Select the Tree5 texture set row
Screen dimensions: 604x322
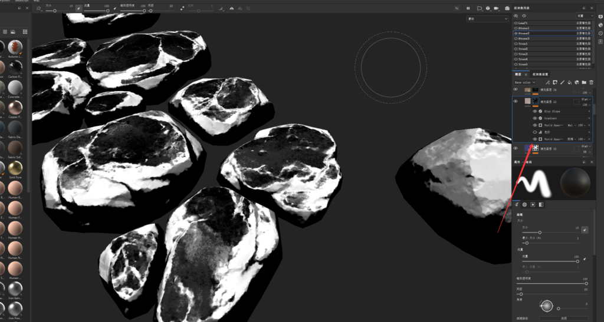click(553, 65)
